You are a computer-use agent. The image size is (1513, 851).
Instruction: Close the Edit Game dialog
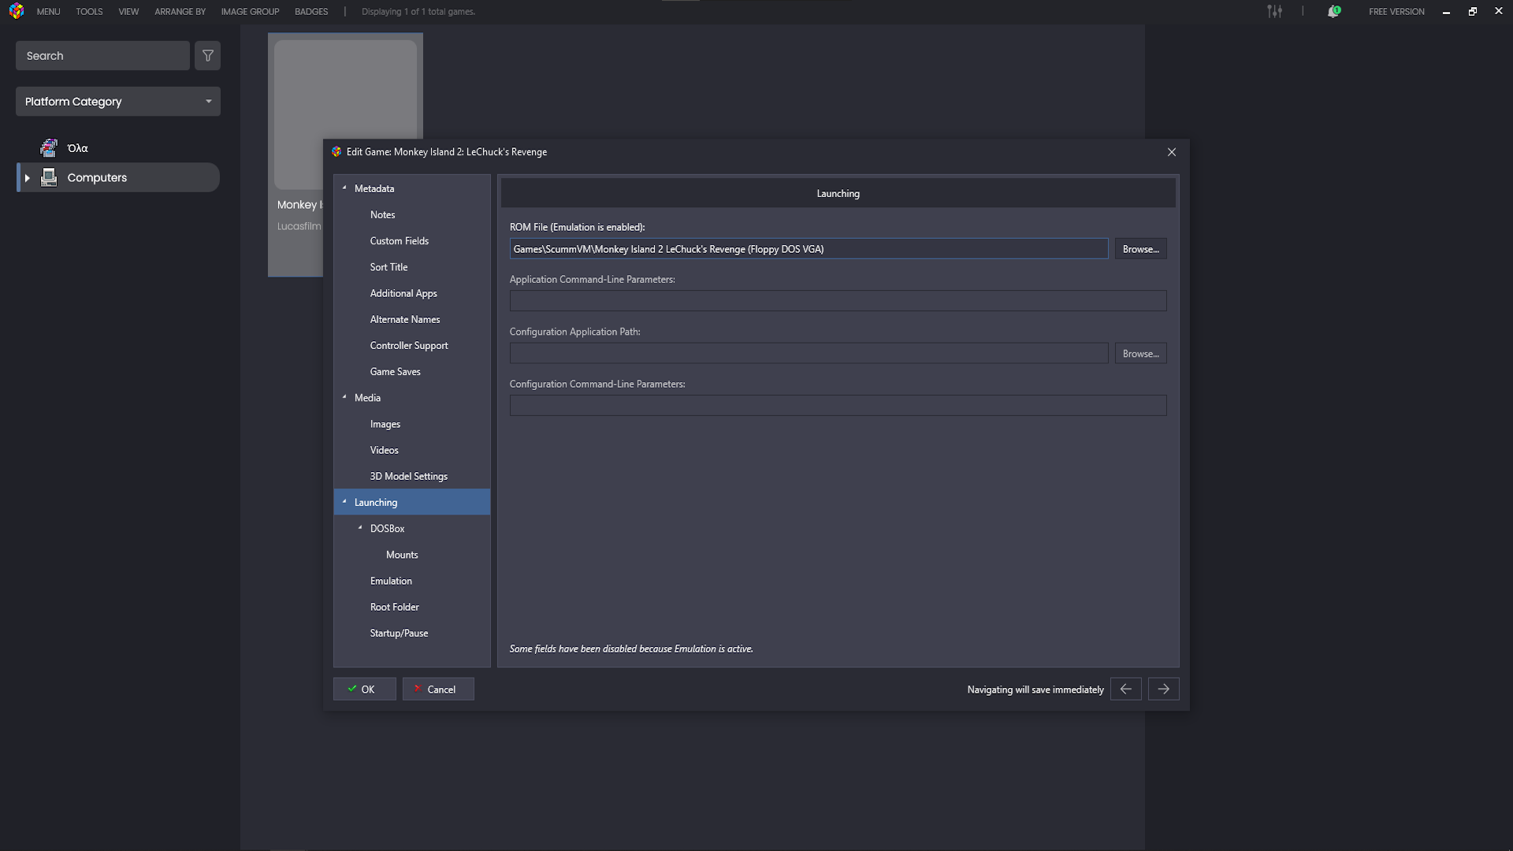[1171, 152]
